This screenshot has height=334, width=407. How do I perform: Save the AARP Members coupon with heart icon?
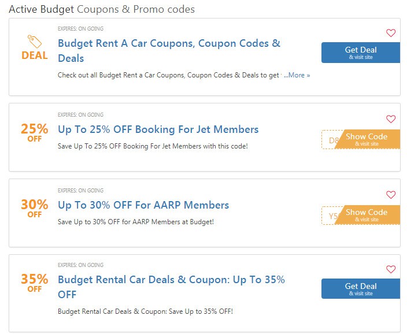point(391,195)
